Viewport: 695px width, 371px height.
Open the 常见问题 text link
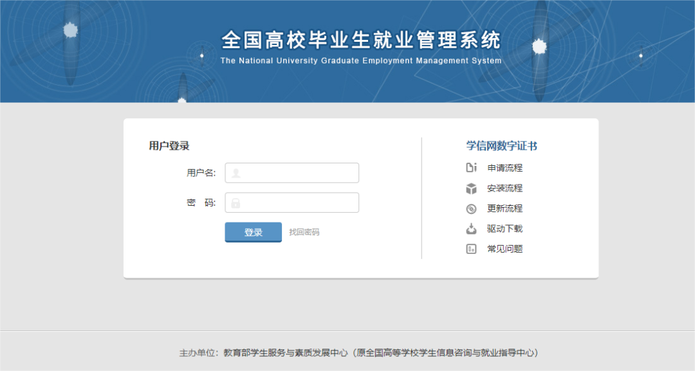click(x=505, y=249)
